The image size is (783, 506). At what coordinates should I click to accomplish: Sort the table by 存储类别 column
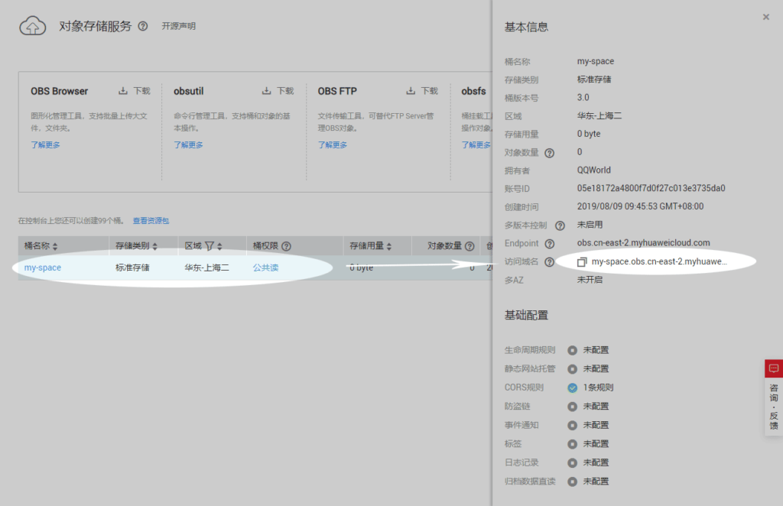(x=155, y=246)
